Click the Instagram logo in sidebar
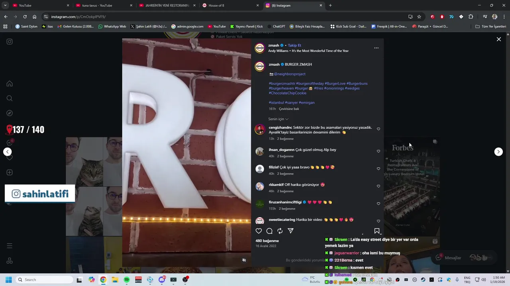The image size is (510, 286). (x=10, y=42)
